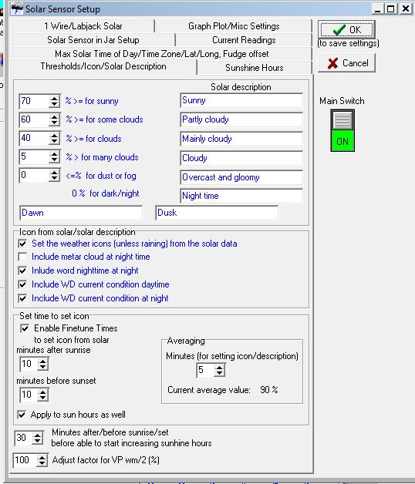Viewport: 415px width, 484px height.
Task: Decrease the some clouds threshold down arrow
Action: click(55, 123)
